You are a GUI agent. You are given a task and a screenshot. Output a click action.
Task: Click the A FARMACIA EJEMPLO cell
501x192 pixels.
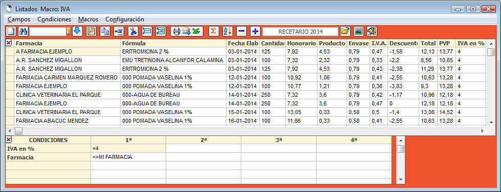pos(67,51)
